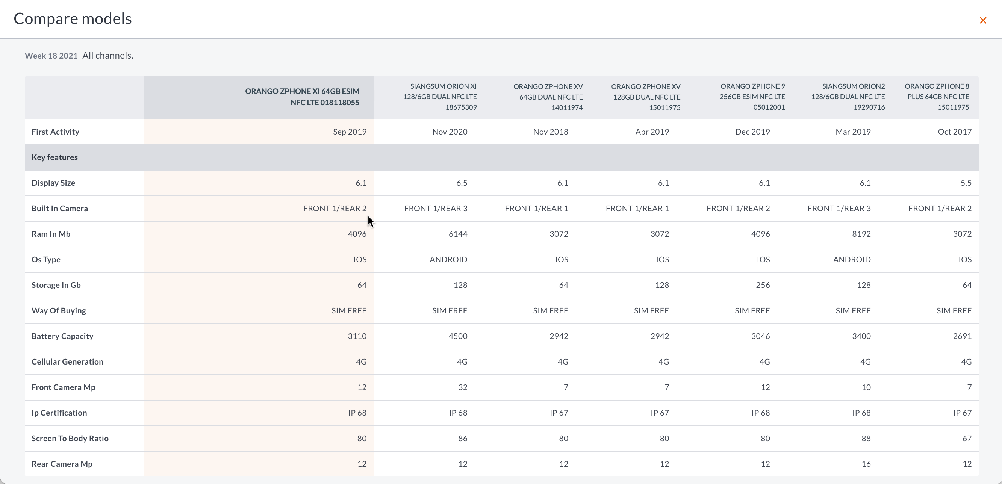Select the Screen To Body Ratio label

click(x=70, y=439)
